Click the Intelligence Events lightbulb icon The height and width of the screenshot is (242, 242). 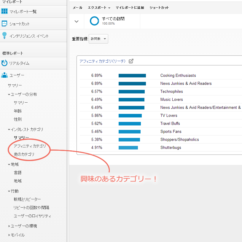click(4, 36)
